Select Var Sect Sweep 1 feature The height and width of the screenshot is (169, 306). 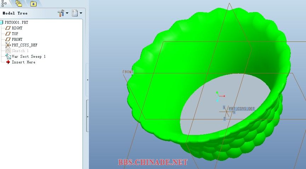(29, 56)
